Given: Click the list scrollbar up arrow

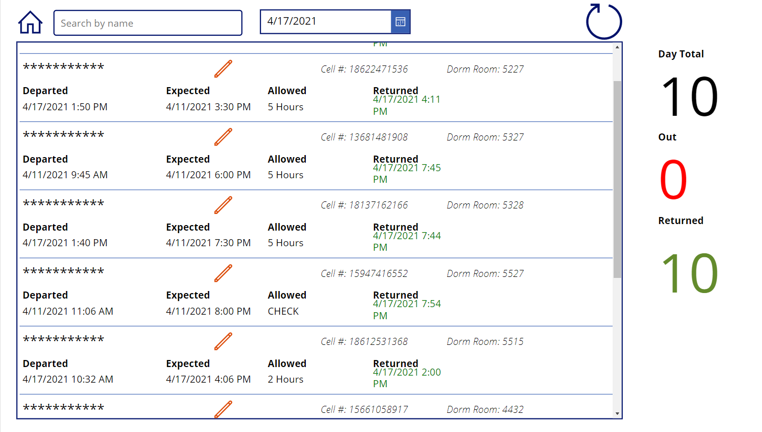Looking at the screenshot, I should [617, 47].
